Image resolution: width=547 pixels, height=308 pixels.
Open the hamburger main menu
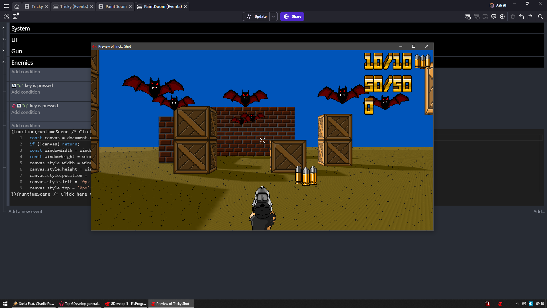pos(6,6)
